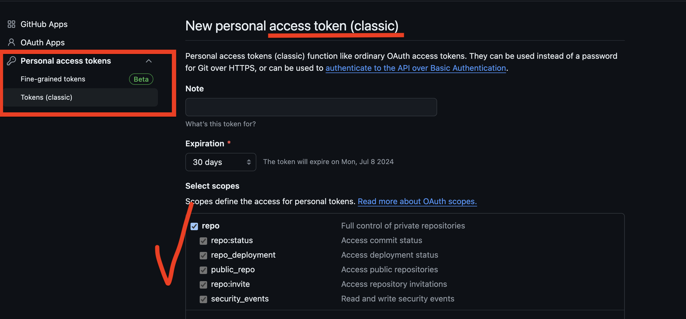Click the Note text input field

[311, 107]
